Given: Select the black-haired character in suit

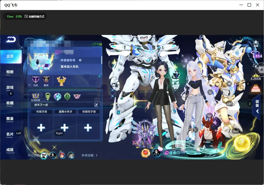Looking at the screenshot, I should point(162,104).
